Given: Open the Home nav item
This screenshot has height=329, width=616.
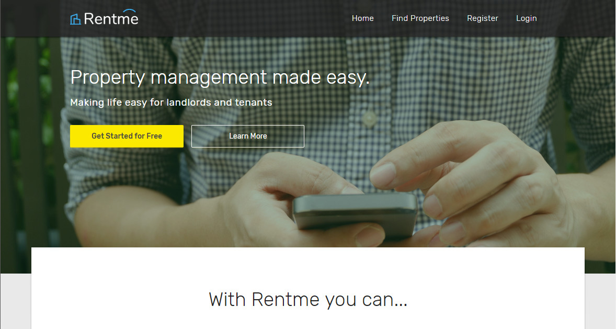Looking at the screenshot, I should (362, 18).
